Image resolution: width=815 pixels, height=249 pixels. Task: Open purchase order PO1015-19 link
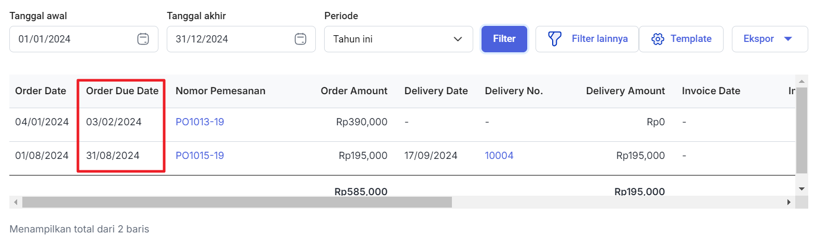pos(200,155)
